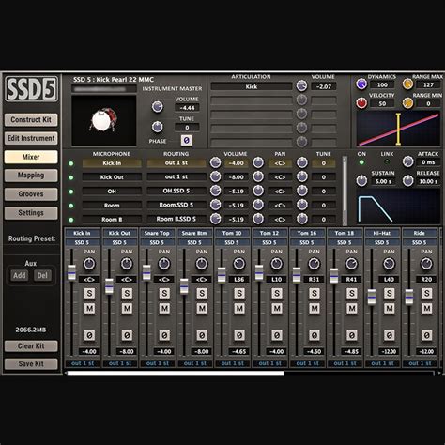The height and width of the screenshot is (445, 445).
Task: Click the Kick In channel pan knob
Action: [x=89, y=264]
